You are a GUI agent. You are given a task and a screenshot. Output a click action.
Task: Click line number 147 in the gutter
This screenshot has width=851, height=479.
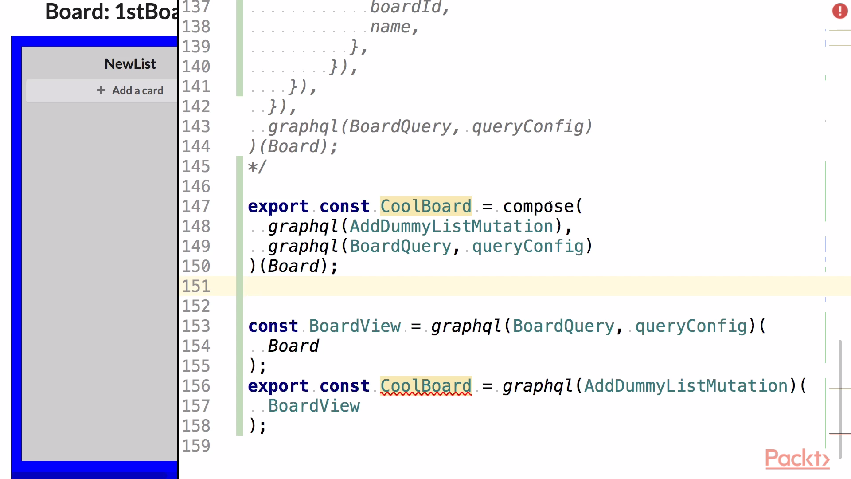pos(196,206)
